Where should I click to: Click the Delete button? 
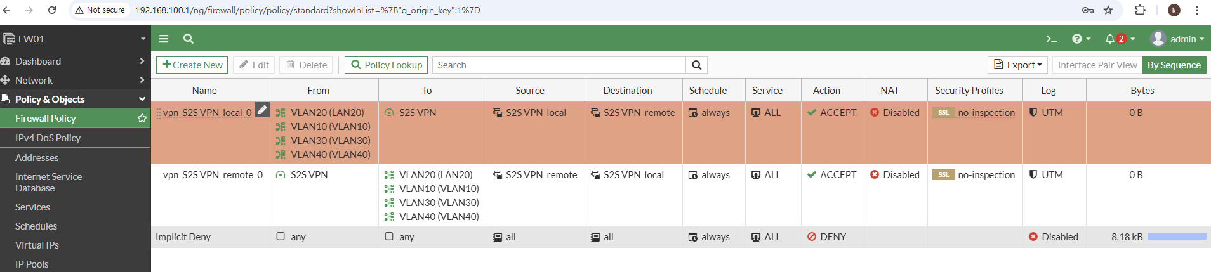click(307, 65)
